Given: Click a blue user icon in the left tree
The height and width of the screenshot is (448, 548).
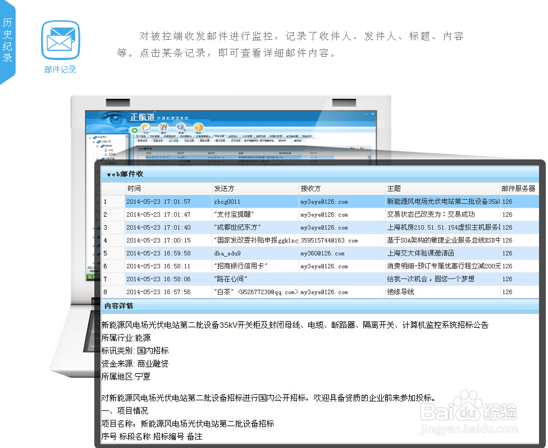Looking at the screenshot, I should pos(106,150).
